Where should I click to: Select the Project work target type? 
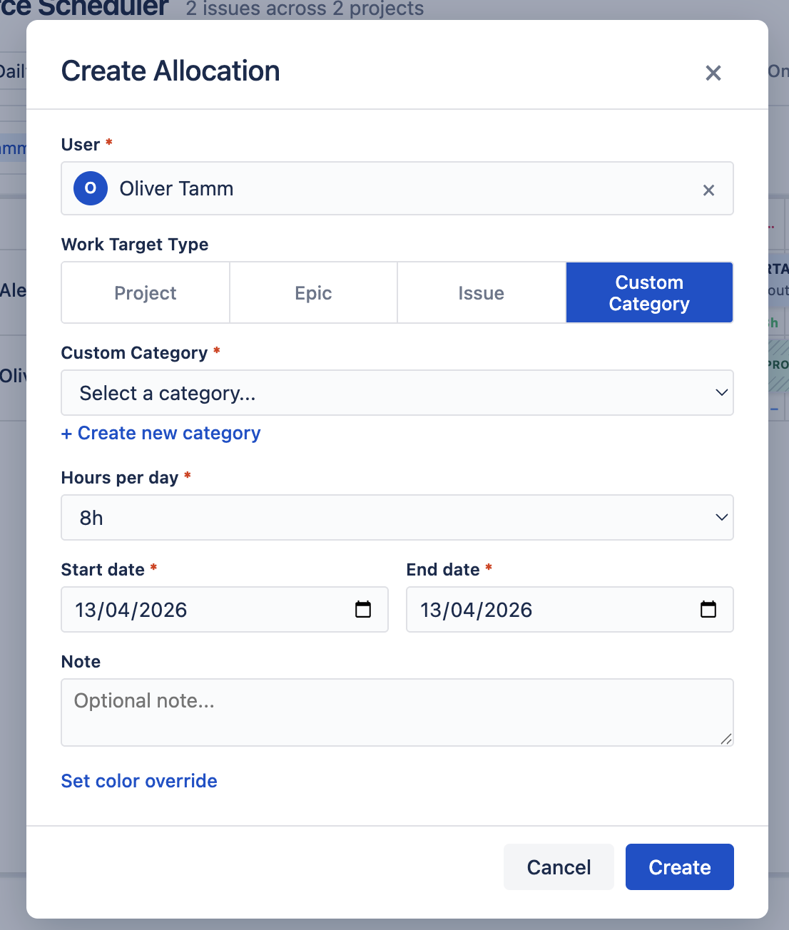coord(145,292)
